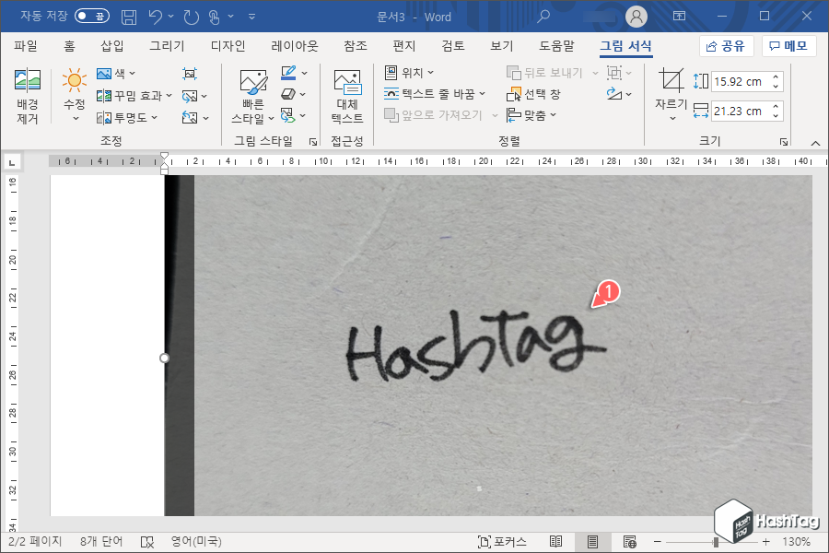The width and height of the screenshot is (829, 553).
Task: Switch to the 레이아웃 tab
Action: [x=295, y=46]
